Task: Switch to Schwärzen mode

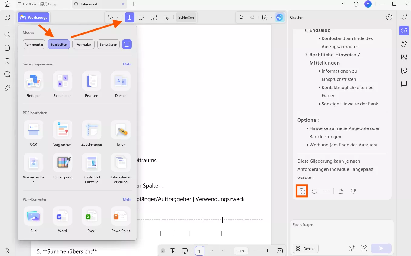Action: (x=108, y=44)
